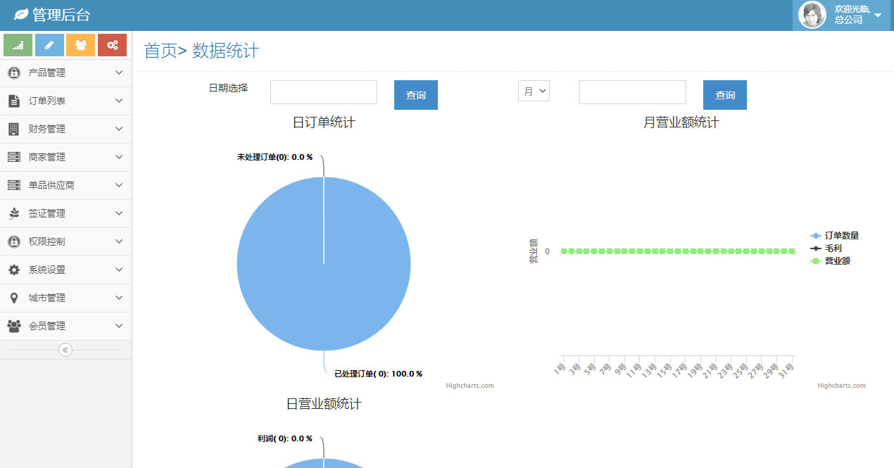This screenshot has width=894, height=468.
Task: Click the 首页 breadcrumb link
Action: coord(160,51)
